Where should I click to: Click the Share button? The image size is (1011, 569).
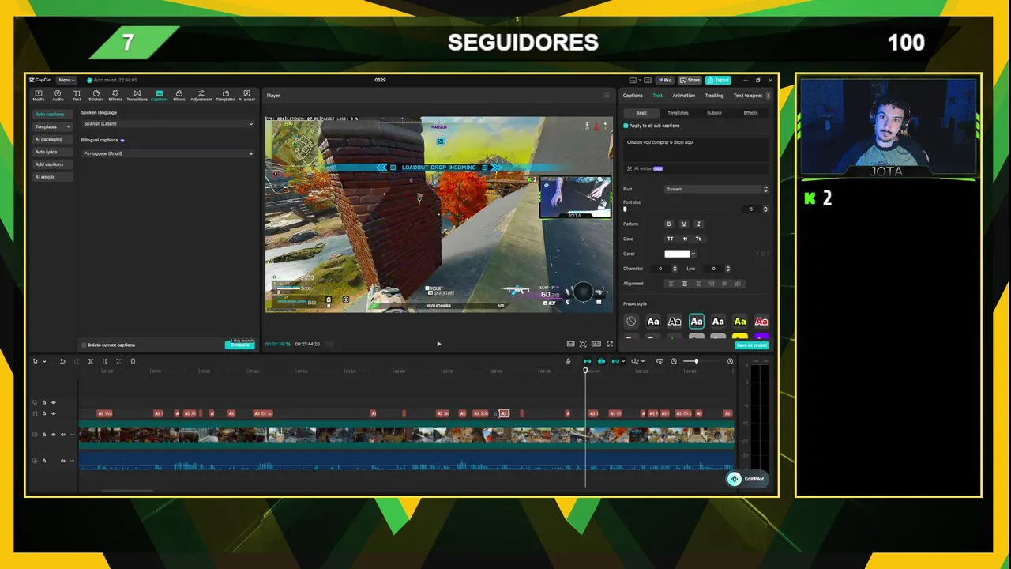click(x=690, y=80)
